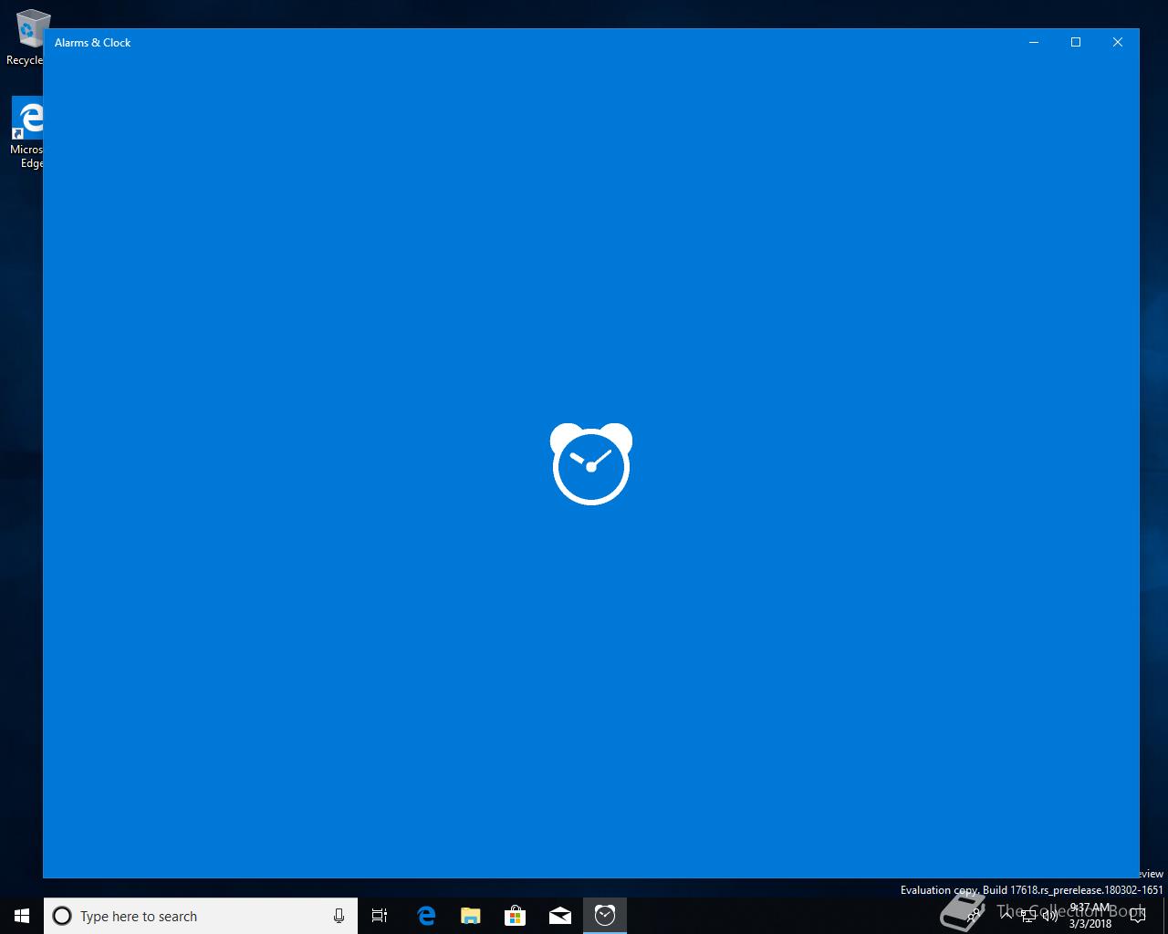Viewport: 1168px width, 934px height.
Task: Close the Alarms & Clock window
Action: point(1118,42)
